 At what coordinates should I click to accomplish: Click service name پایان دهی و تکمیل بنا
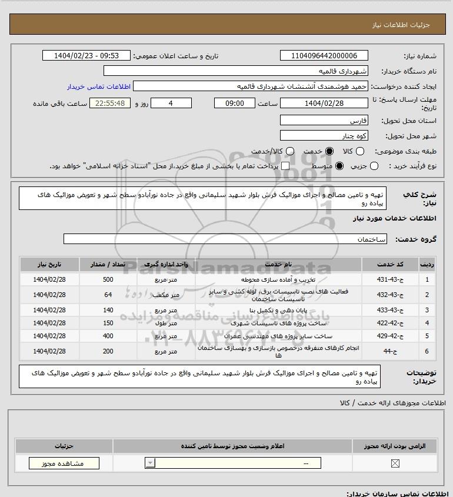(x=278, y=311)
